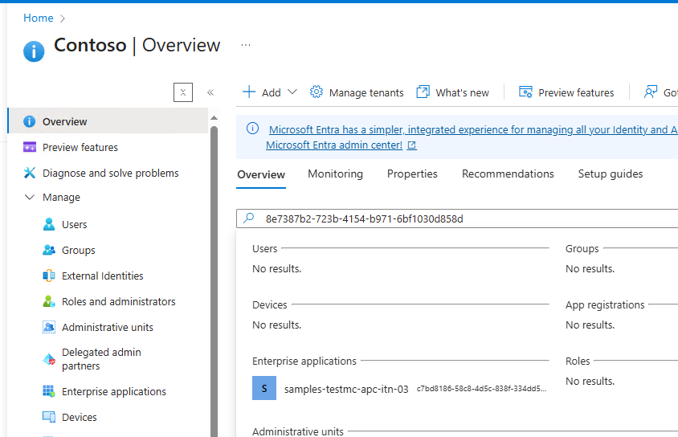Switch to the Properties tab
The image size is (678, 437).
click(412, 174)
